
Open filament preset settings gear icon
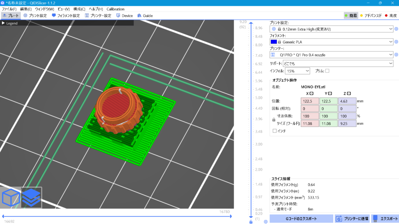[x=396, y=42]
